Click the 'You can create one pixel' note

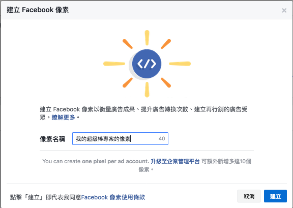pos(96,161)
